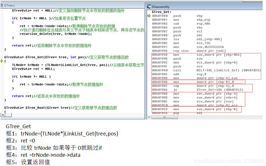Click the 'ret = trNode->node->data;//取得节点数据指针' line
The height and width of the screenshot is (166, 266).
click(x=61, y=84)
